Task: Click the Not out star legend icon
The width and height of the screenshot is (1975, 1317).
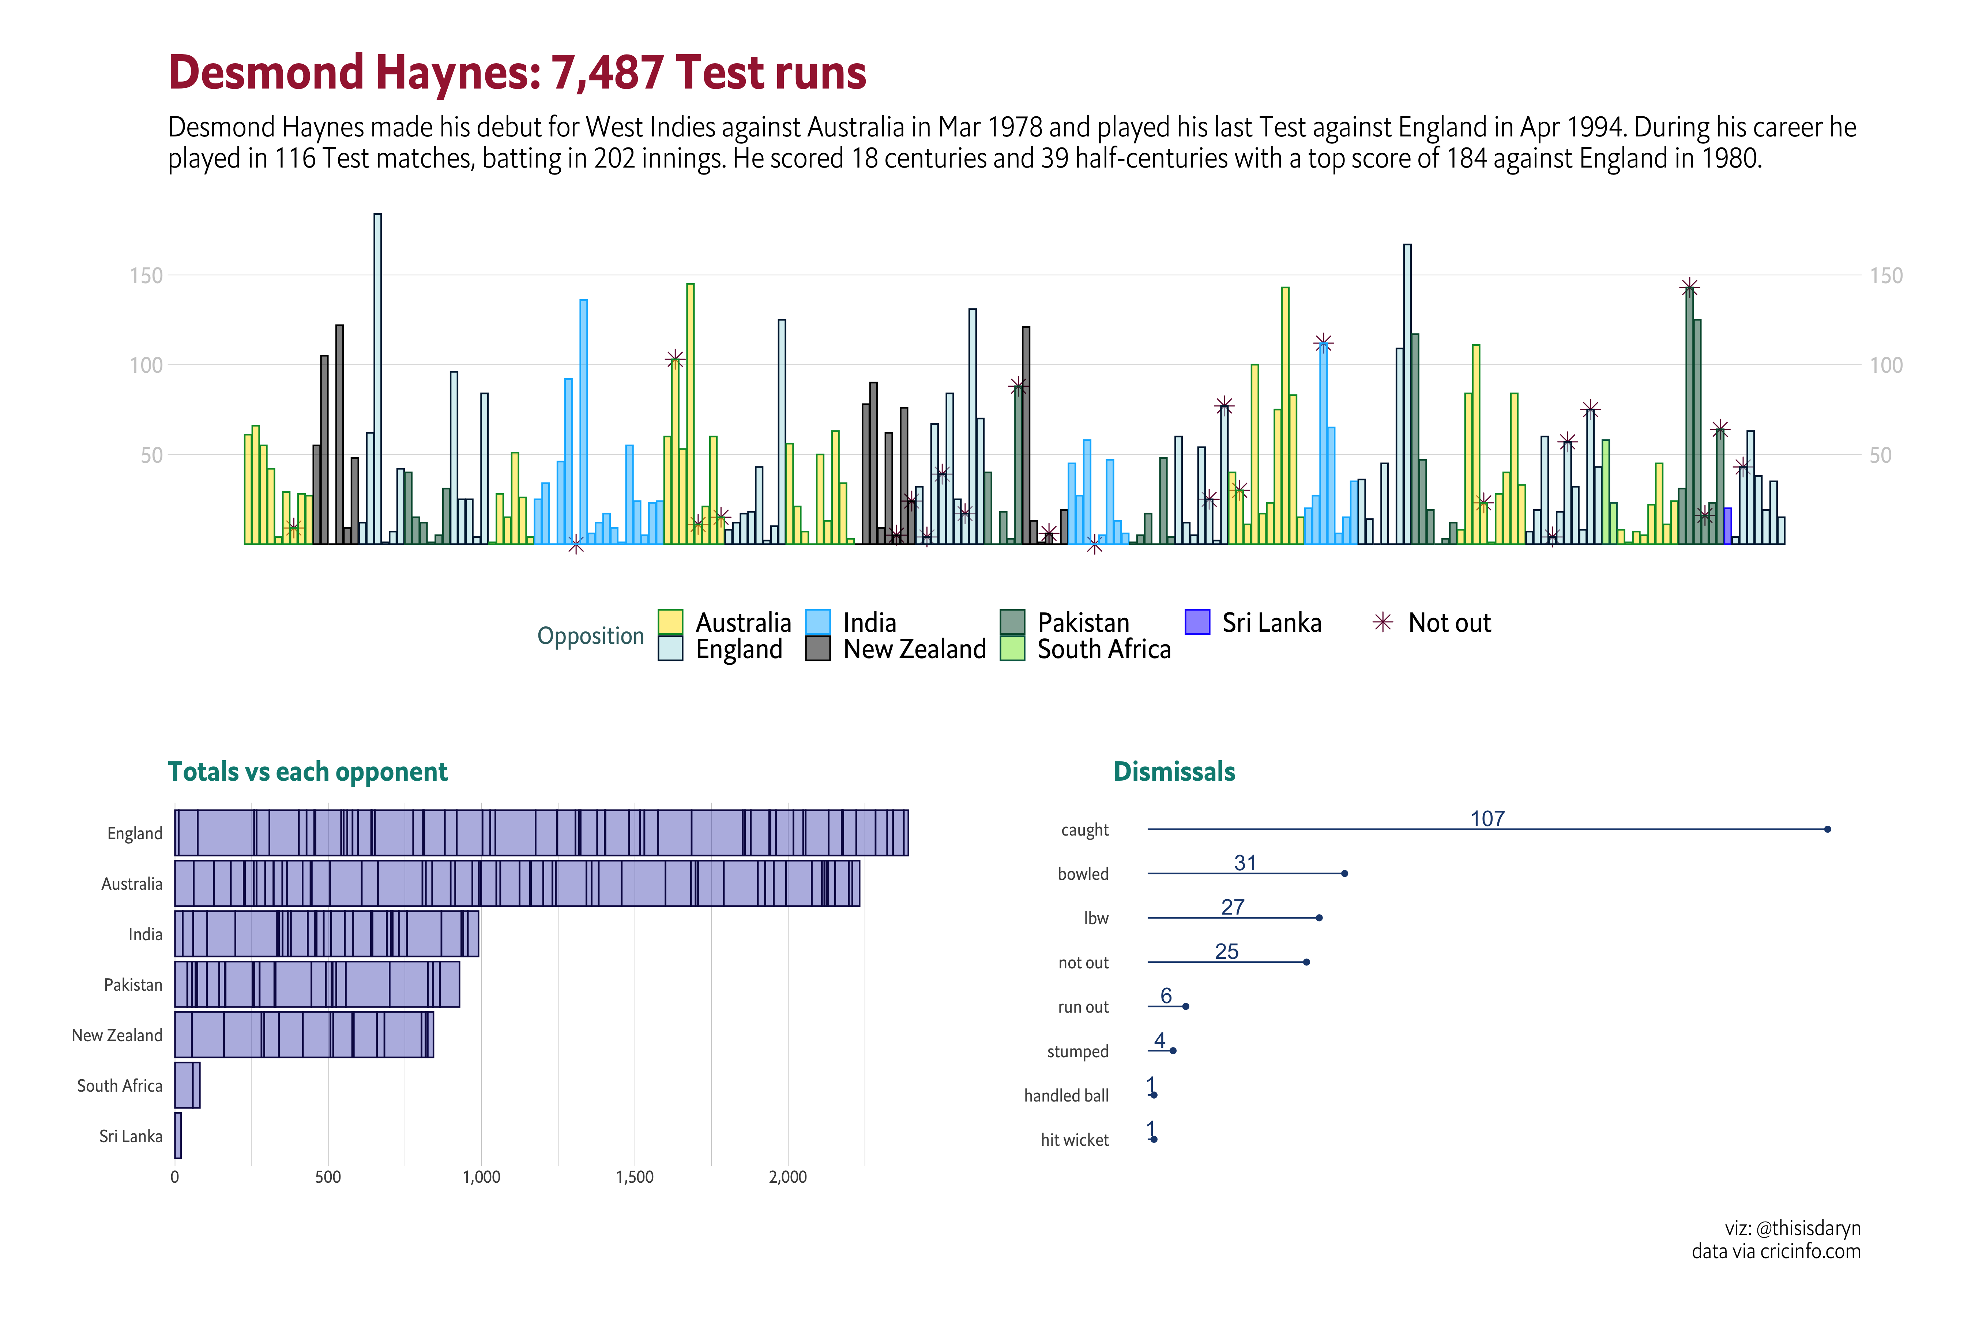Action: pos(1382,622)
